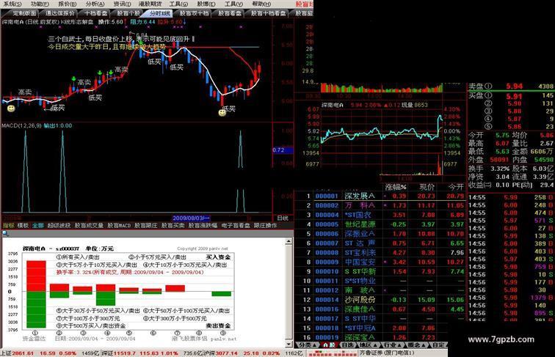Switch to the 十档看盘 tab
This screenshot has width=555, height=357.
pyautogui.click(x=95, y=13)
